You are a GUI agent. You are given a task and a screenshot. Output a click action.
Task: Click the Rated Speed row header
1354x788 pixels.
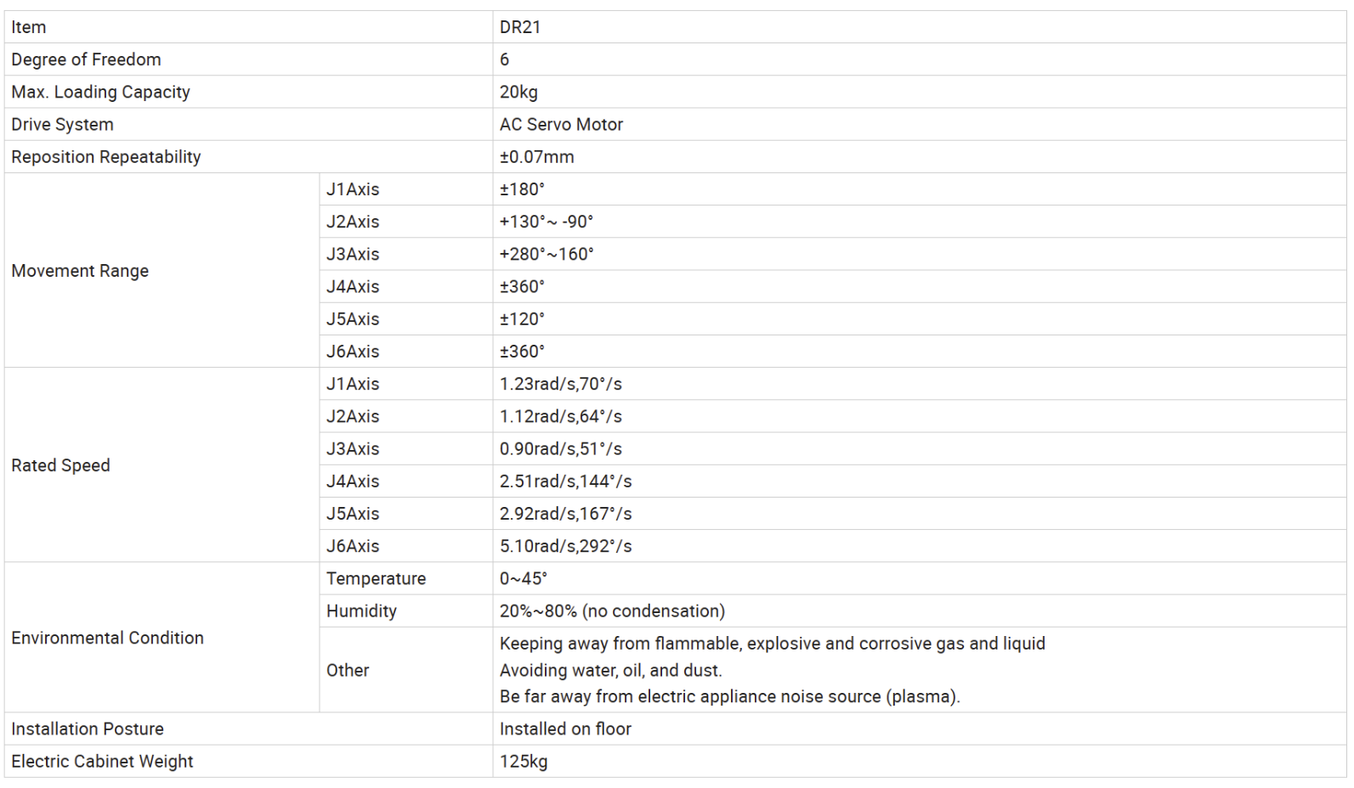click(x=60, y=465)
